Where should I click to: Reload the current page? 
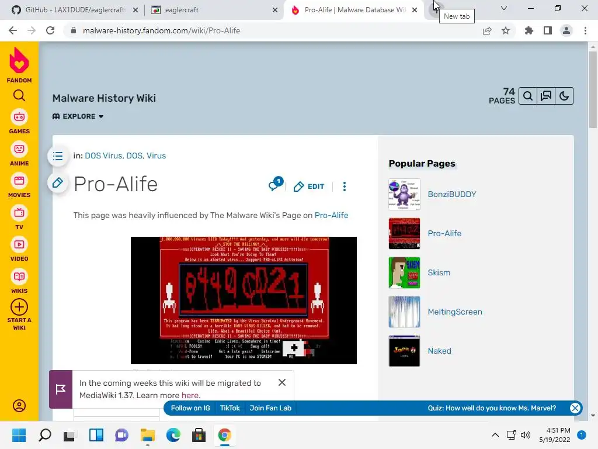[x=50, y=30]
